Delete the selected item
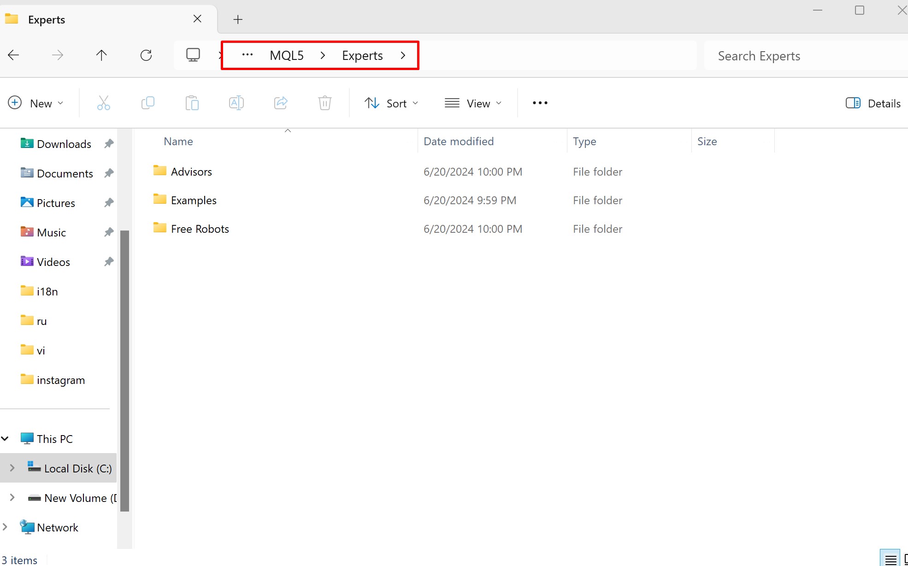This screenshot has width=908, height=566. [324, 103]
